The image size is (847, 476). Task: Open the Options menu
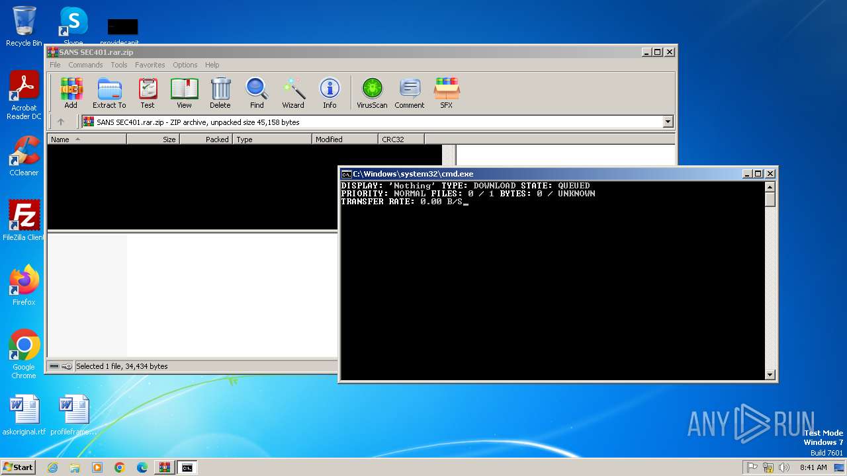(185, 65)
